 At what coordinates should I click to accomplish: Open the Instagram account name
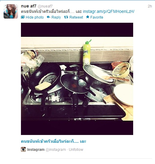(x=36, y=150)
